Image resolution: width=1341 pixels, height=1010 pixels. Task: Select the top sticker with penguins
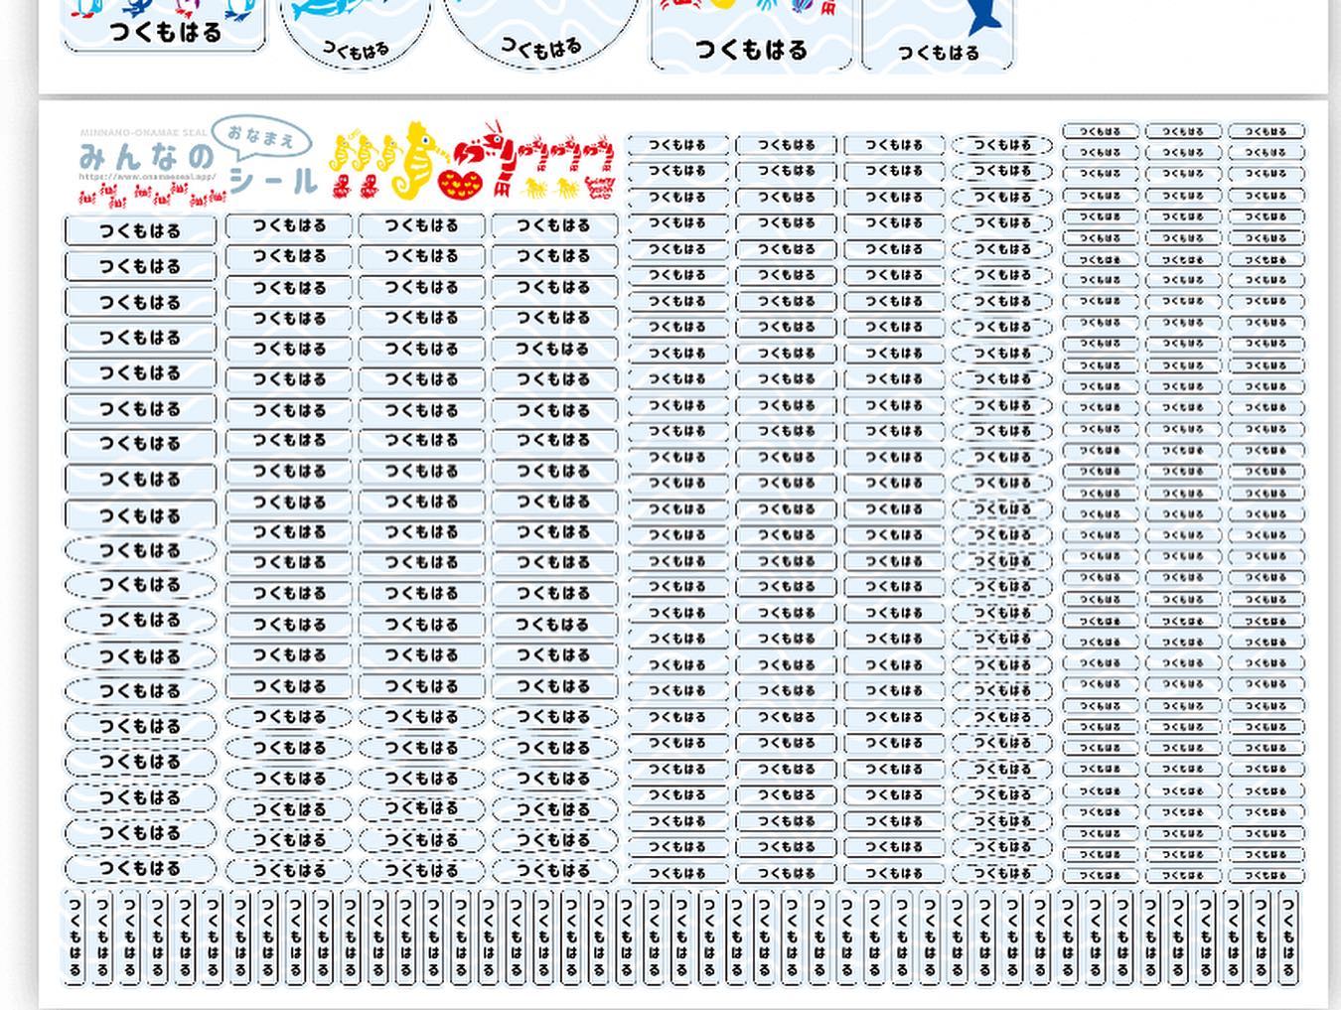click(165, 24)
